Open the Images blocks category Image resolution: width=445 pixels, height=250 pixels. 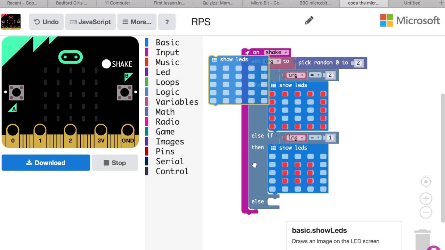170,142
